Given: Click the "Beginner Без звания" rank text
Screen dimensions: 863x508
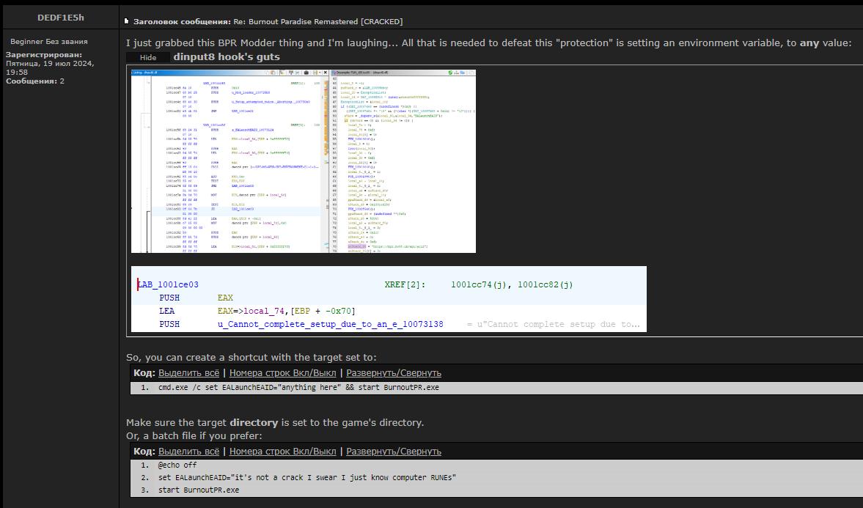Looking at the screenshot, I should point(49,41).
